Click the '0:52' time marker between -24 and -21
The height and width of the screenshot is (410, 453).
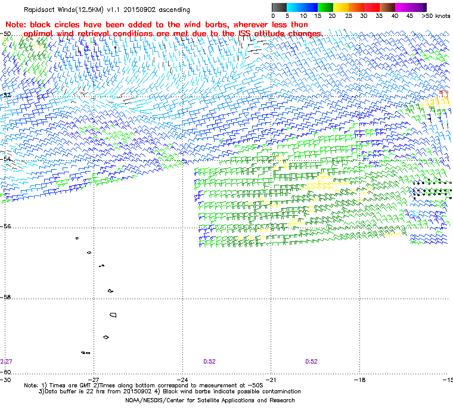[209, 362]
